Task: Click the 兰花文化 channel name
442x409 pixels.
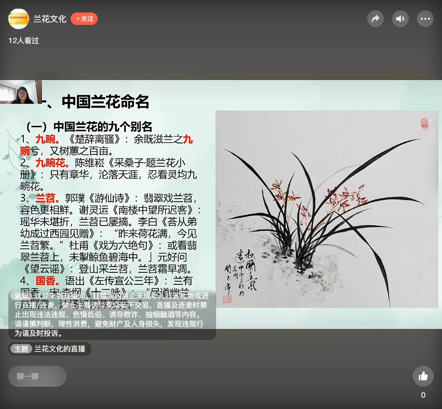Action: pyautogui.click(x=50, y=19)
